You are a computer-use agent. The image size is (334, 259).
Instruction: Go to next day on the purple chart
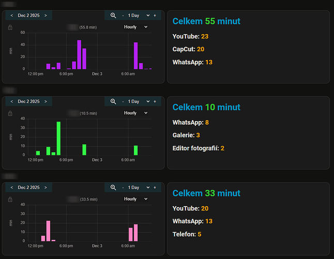click(45, 16)
